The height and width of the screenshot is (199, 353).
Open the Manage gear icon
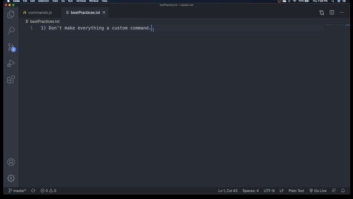11,178
